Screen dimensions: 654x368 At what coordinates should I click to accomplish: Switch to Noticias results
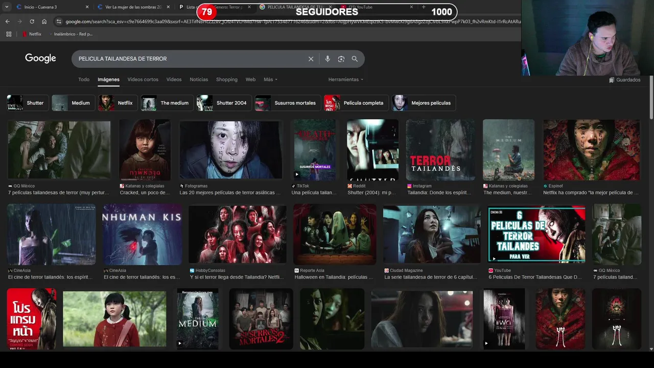click(x=199, y=79)
